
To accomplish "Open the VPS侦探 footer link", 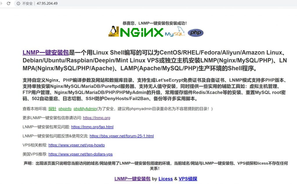I will (x=188, y=179).
